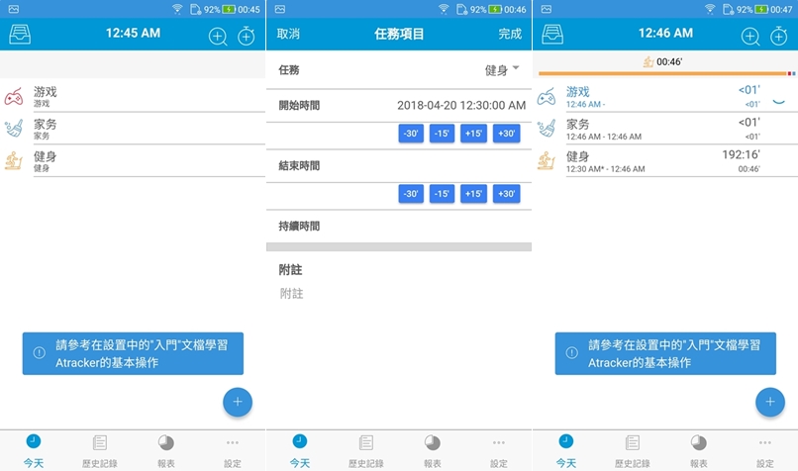This screenshot has height=471, width=798.
Task: Tap the 健身 treadmill icon in right screen
Action: tap(547, 160)
